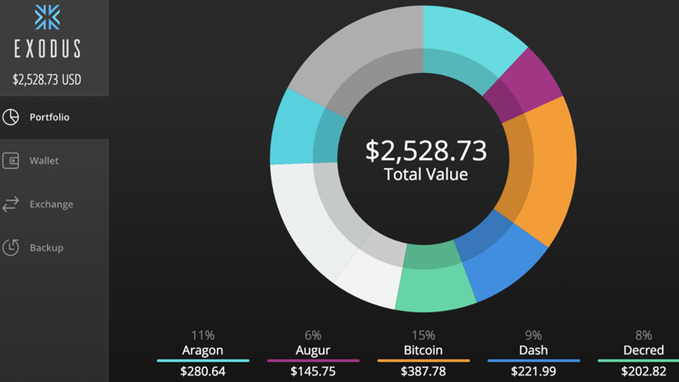This screenshot has height=382, width=679.
Task: Click the Wallet icon in sidebar
Action: tap(11, 161)
